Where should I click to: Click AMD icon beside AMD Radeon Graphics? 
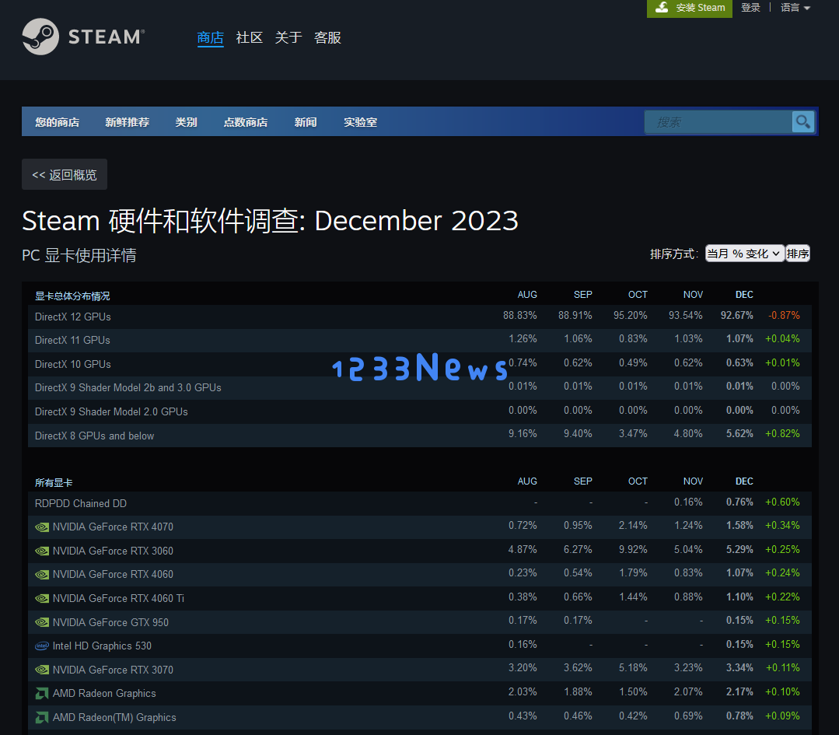pyautogui.click(x=42, y=694)
